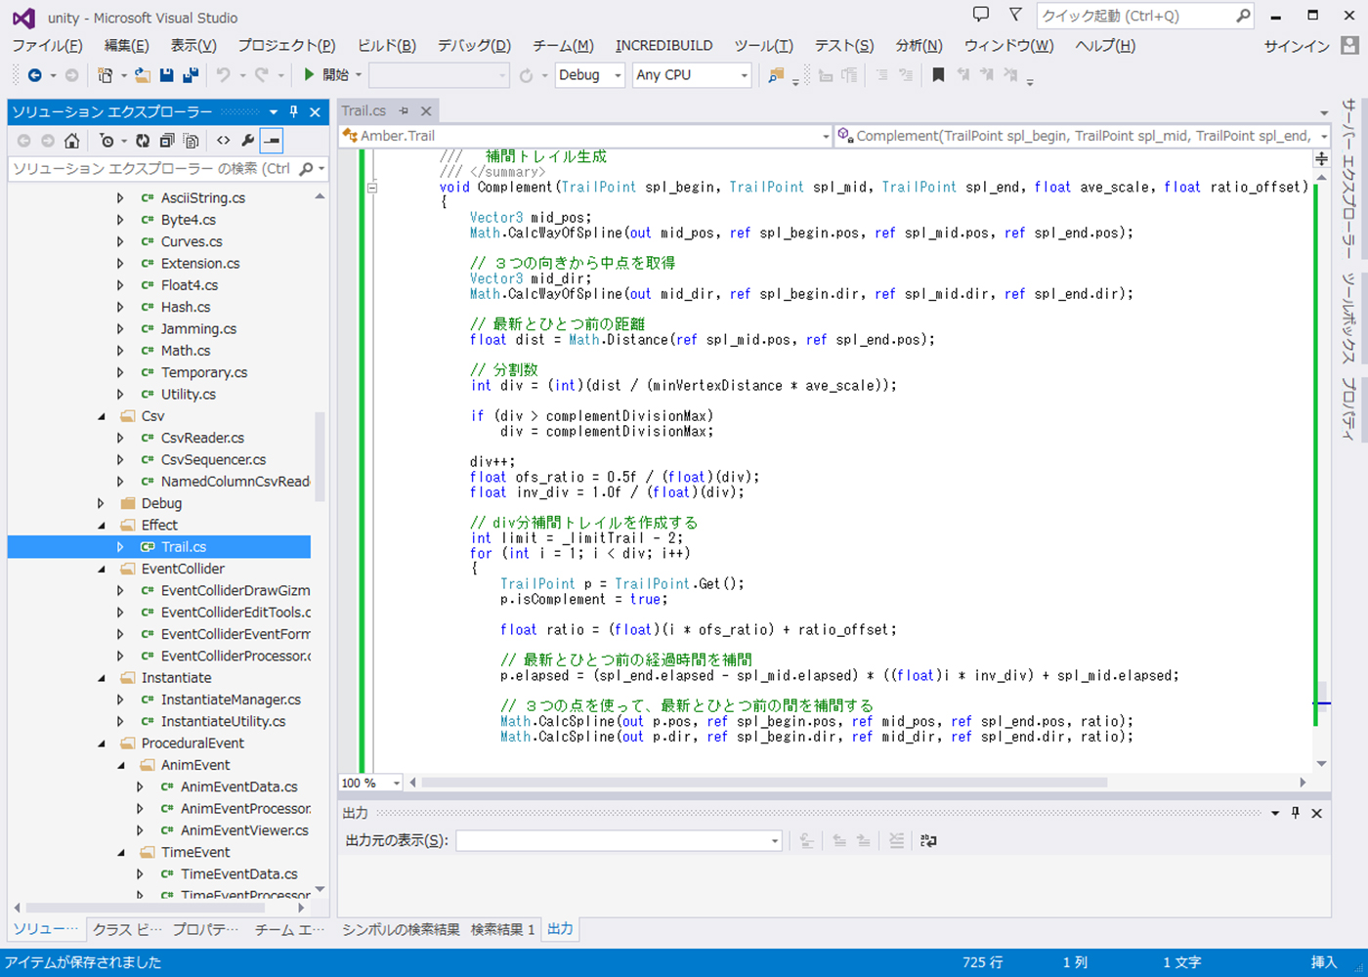Open the feedback speech bubble icon
This screenshot has width=1368, height=977.
981,15
